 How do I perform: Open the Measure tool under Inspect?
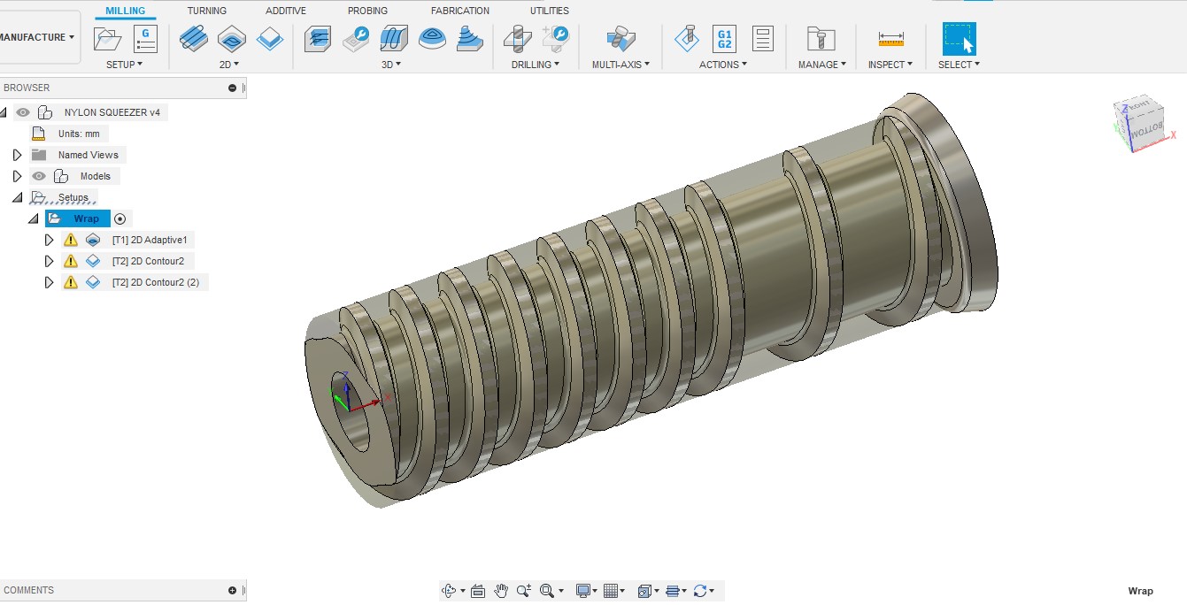tap(890, 38)
